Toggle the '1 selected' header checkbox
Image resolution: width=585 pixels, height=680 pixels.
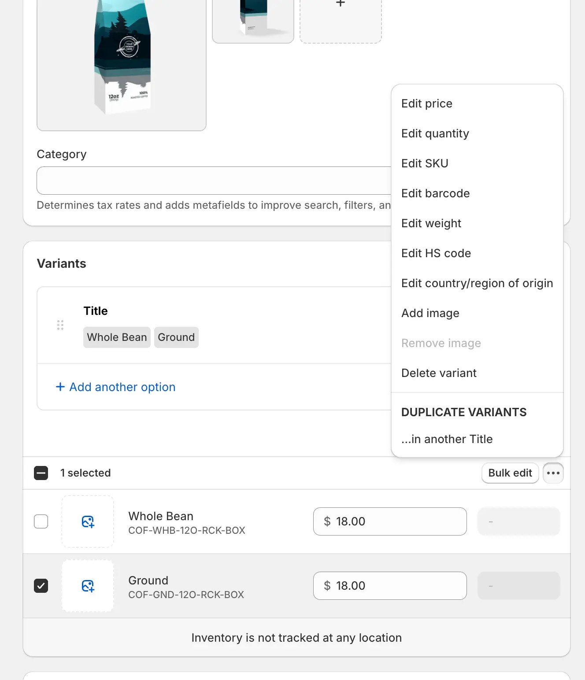pyautogui.click(x=41, y=473)
